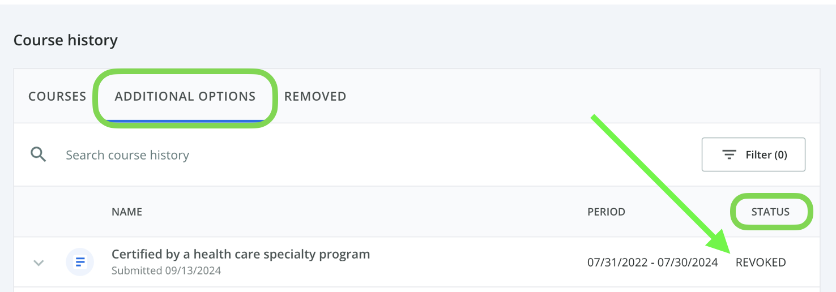Screen dimensions: 836x292
Task: Click the STATUS column header
Action: pos(770,212)
